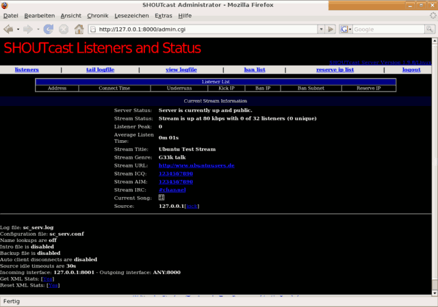Viewport: 438px width, 307px height.
Task: Click the Listener List table title
Action: tap(216, 82)
